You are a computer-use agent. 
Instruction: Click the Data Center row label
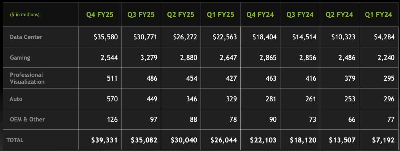pyautogui.click(x=26, y=37)
